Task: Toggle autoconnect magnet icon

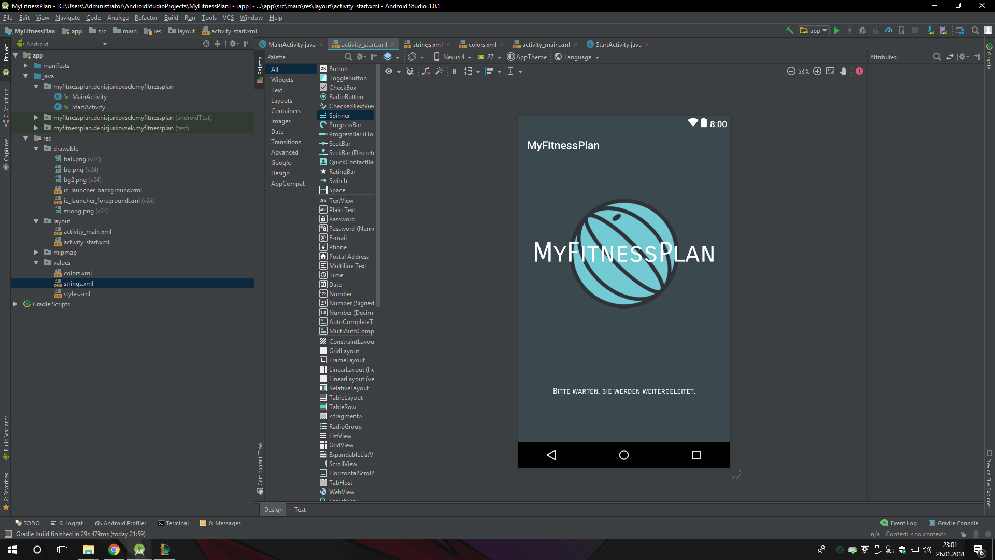Action: pos(410,72)
